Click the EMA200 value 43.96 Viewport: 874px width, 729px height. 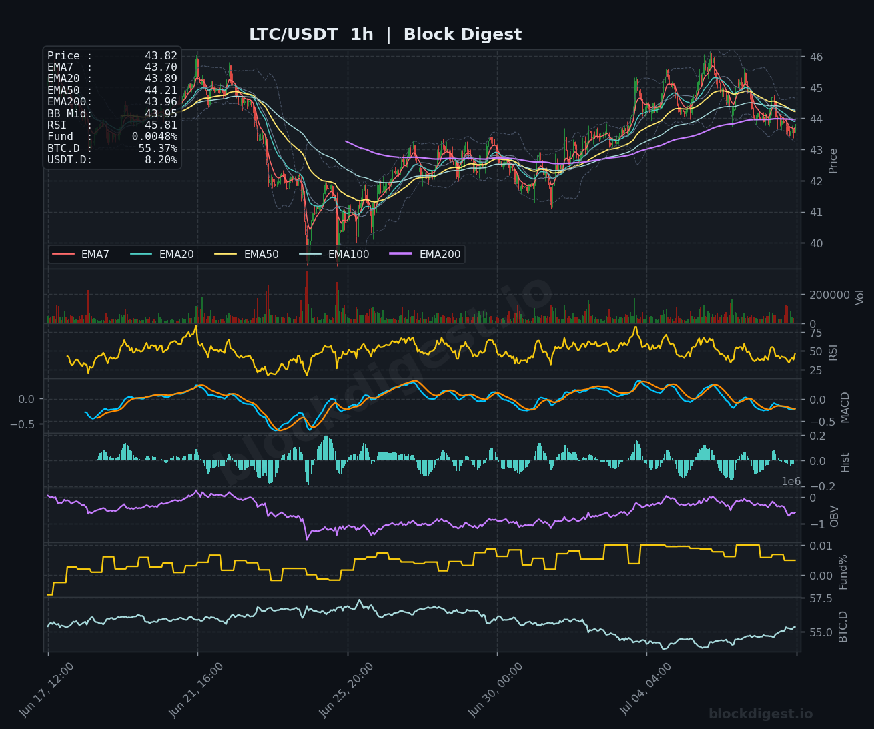[x=161, y=102]
